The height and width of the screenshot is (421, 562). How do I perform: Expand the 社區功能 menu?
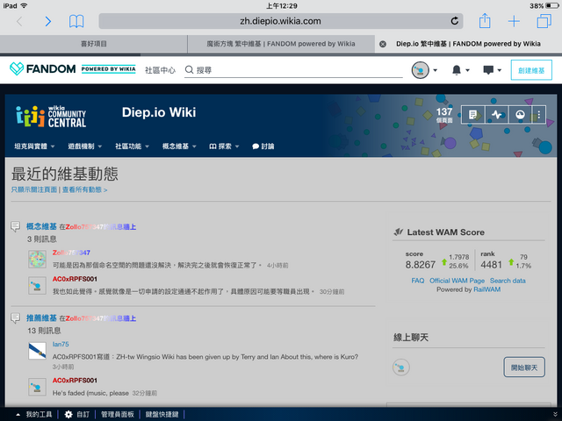[132, 146]
